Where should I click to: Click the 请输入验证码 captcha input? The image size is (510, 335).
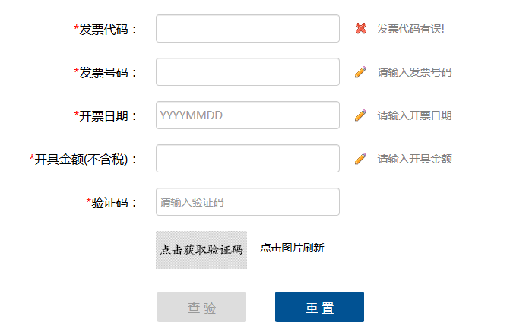point(248,201)
